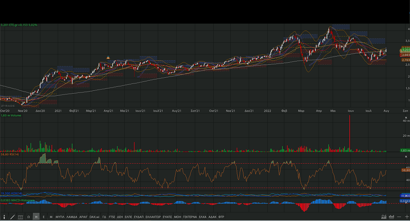
Task: Zoom out with the minus icon
Action: click(400, 217)
